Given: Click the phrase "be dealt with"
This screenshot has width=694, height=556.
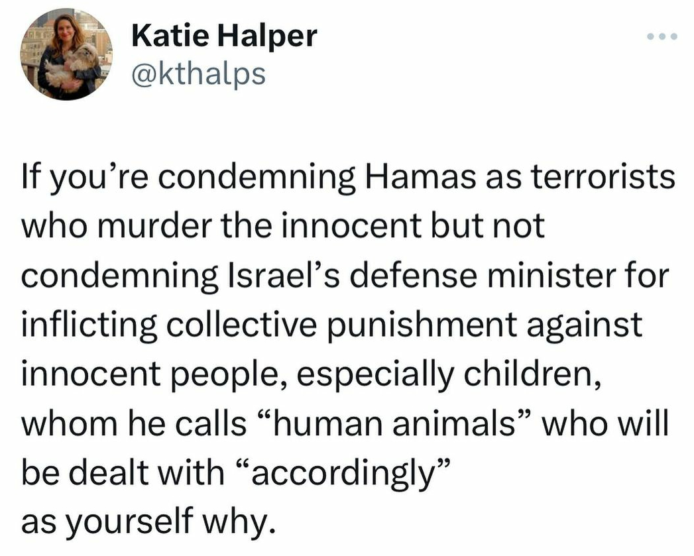Looking at the screenshot, I should (123, 473).
